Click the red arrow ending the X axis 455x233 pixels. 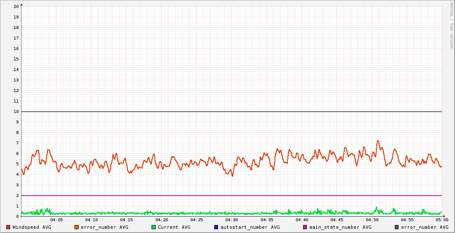tap(444, 217)
